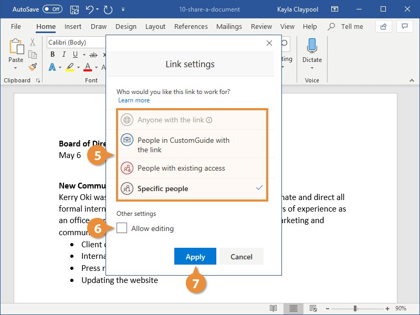Click the Bold formatting icon
This screenshot has width=420, height=315.
pos(52,55)
